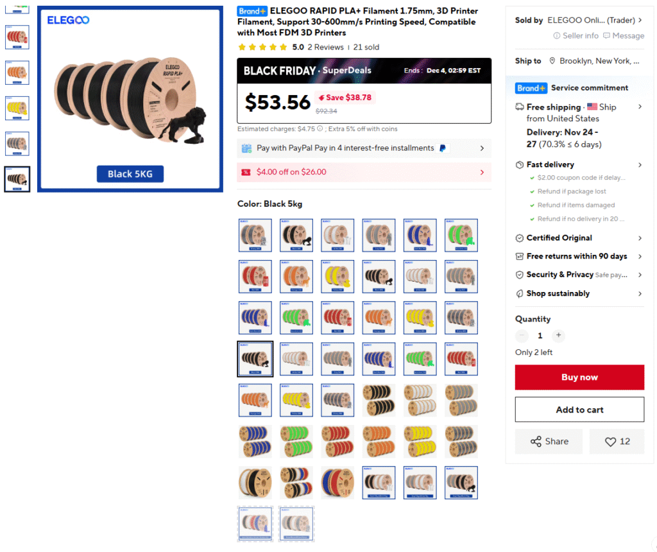Click the Buy now button
Image resolution: width=657 pixels, height=552 pixels.
579,377
